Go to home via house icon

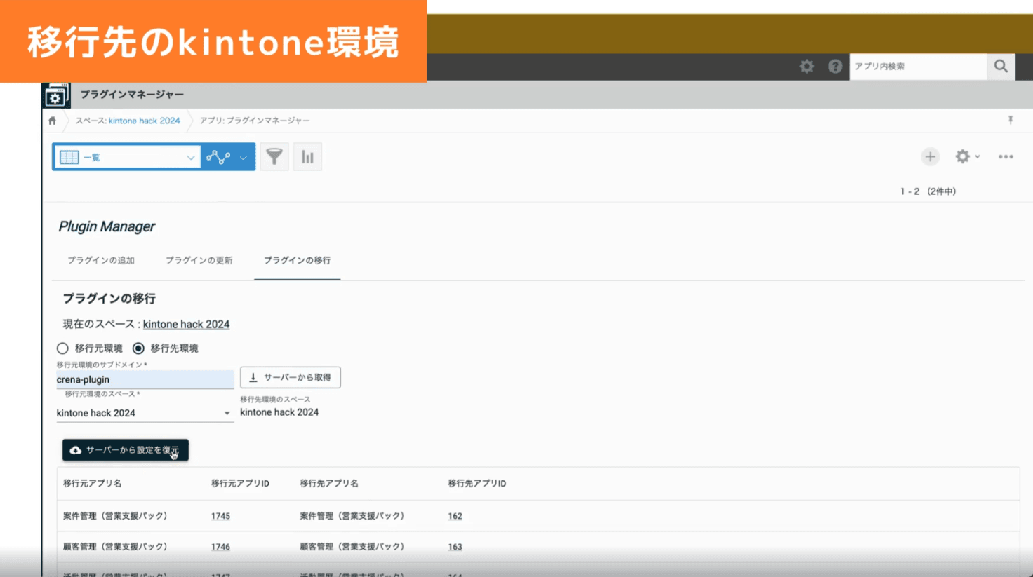pyautogui.click(x=52, y=121)
